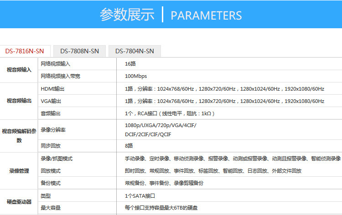
Task: Click the HDMI输出 row label
Action: 52,89
